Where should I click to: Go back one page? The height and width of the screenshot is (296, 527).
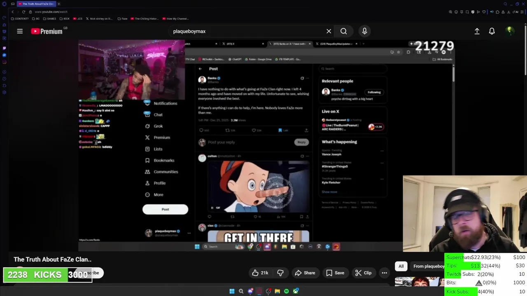click(13, 12)
